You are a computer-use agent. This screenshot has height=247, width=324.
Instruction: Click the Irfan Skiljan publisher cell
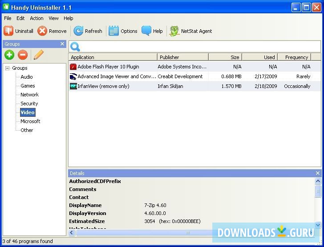(x=170, y=86)
